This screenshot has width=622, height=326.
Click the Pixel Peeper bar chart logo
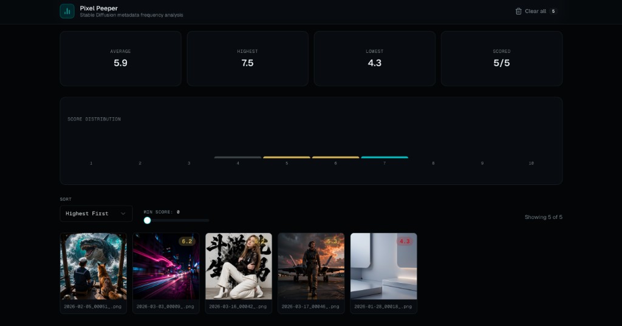67,11
